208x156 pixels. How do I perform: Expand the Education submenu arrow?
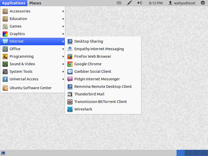[63, 19]
